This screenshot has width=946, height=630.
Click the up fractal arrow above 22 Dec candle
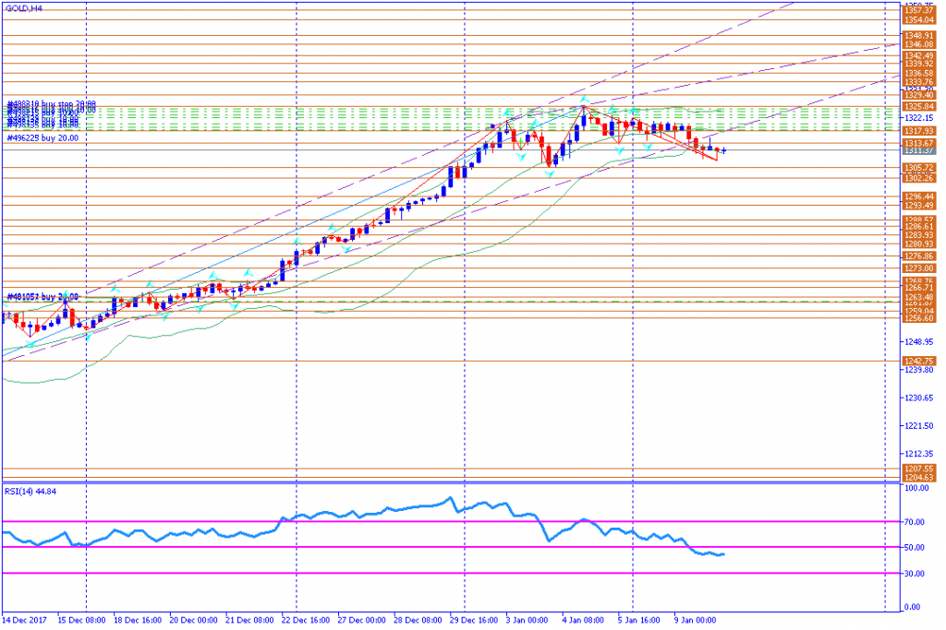298,242
